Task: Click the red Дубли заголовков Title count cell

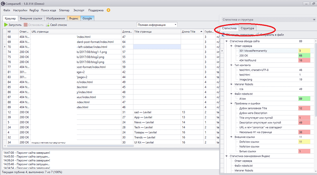Action: 304,108
